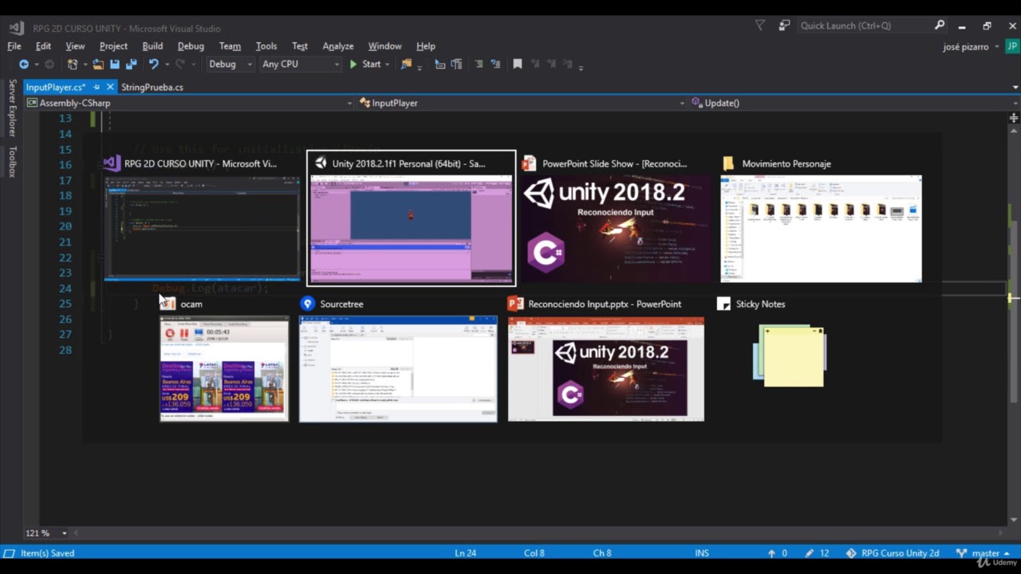Open the Debug configuration dropdown
The height and width of the screenshot is (574, 1021).
[x=231, y=65]
